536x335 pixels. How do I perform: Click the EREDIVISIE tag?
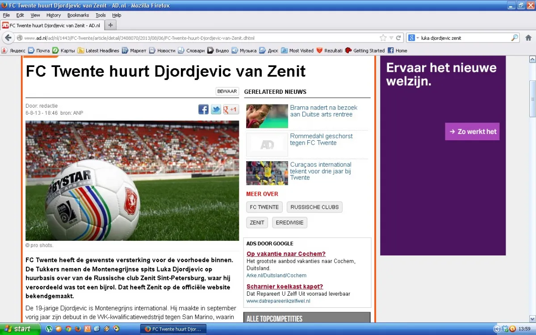tap(290, 222)
